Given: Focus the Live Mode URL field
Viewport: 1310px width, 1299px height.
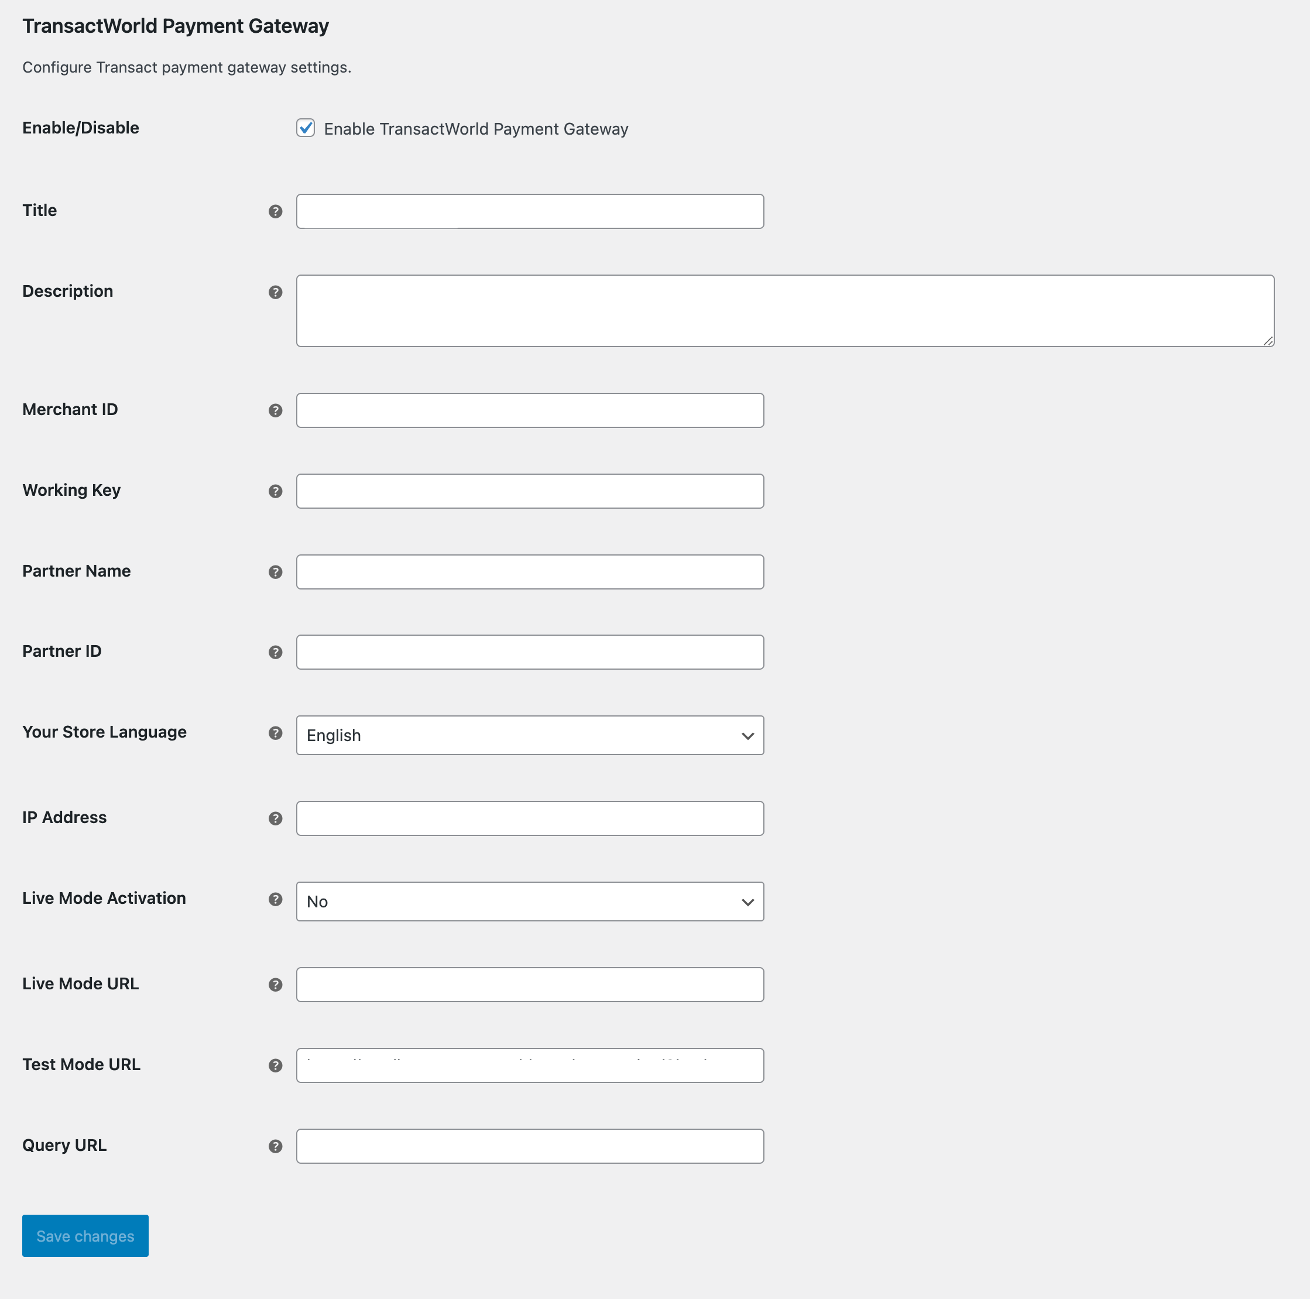Looking at the screenshot, I should [530, 985].
